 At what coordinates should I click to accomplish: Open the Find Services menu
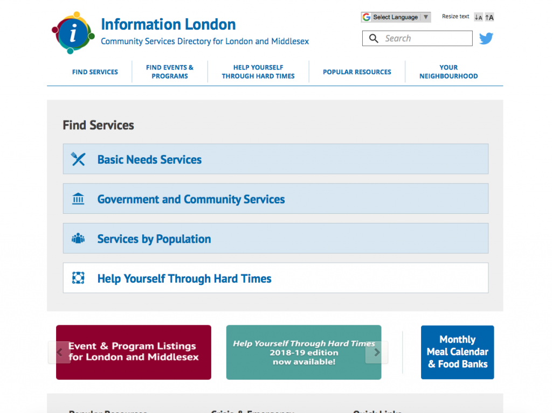coord(95,72)
